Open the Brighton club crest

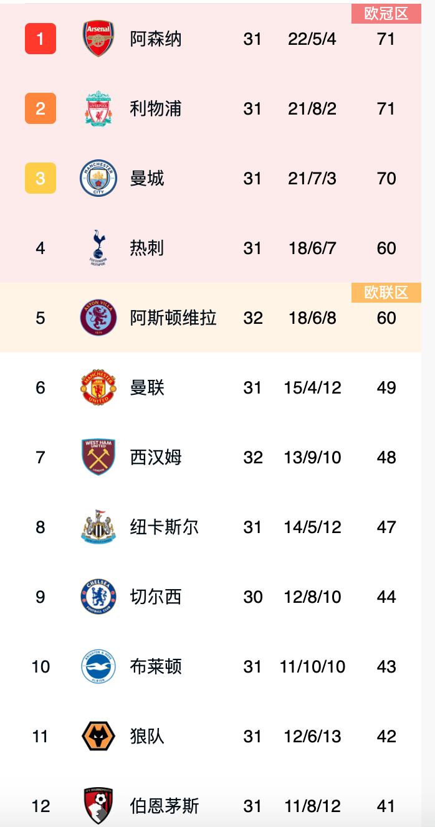click(x=98, y=666)
